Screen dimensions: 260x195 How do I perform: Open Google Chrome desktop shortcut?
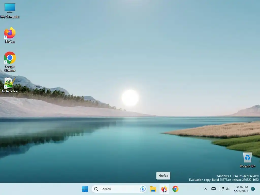10,61
